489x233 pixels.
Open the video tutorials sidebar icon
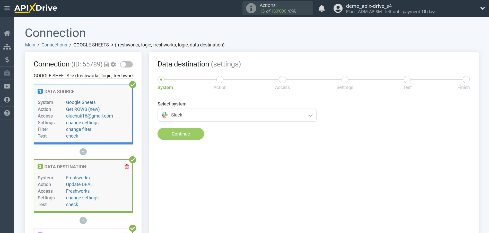tap(7, 86)
